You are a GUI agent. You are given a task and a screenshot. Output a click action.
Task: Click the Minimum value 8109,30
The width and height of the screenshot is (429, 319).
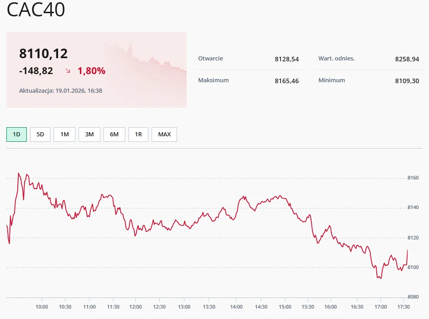point(407,80)
